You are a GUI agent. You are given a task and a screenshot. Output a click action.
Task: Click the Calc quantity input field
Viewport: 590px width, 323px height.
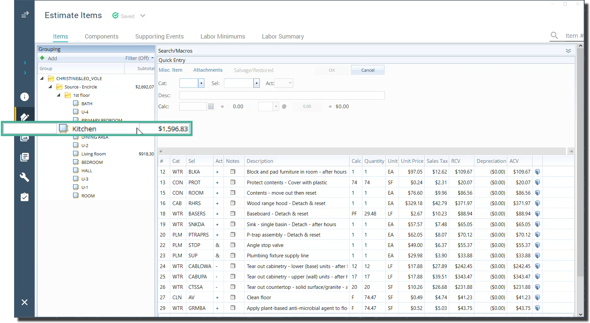pos(193,106)
